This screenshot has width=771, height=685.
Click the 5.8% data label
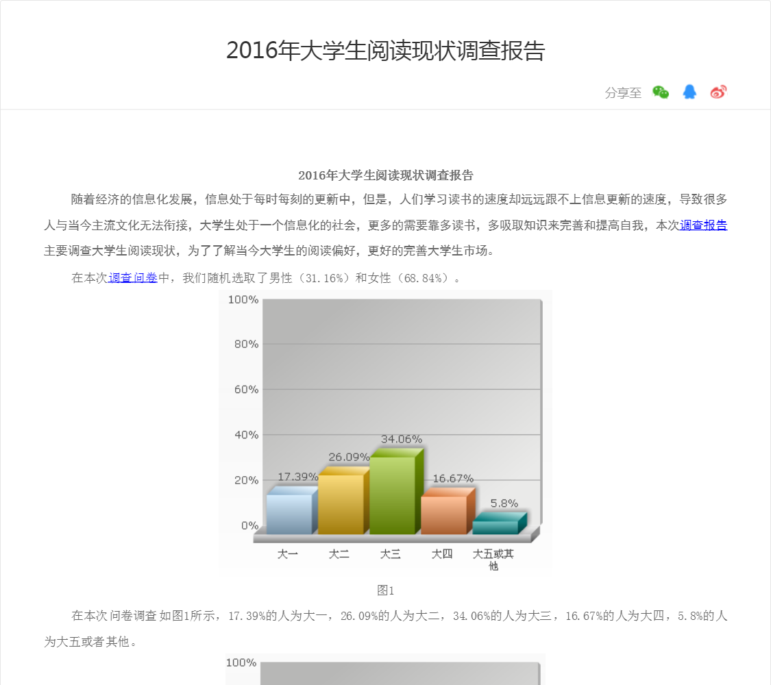point(504,503)
